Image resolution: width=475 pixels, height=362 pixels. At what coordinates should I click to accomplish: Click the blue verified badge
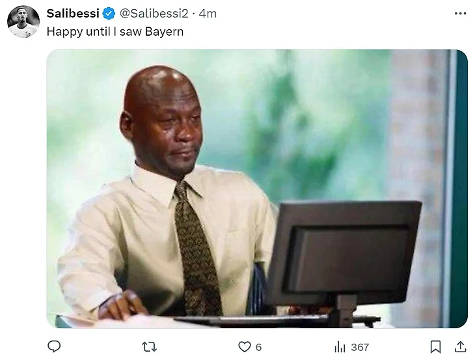click(109, 14)
